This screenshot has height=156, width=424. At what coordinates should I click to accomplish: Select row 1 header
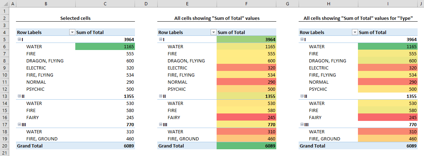point(5,11)
